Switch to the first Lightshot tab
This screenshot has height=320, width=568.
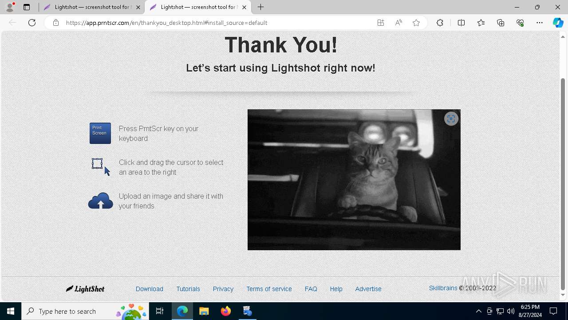point(91,7)
